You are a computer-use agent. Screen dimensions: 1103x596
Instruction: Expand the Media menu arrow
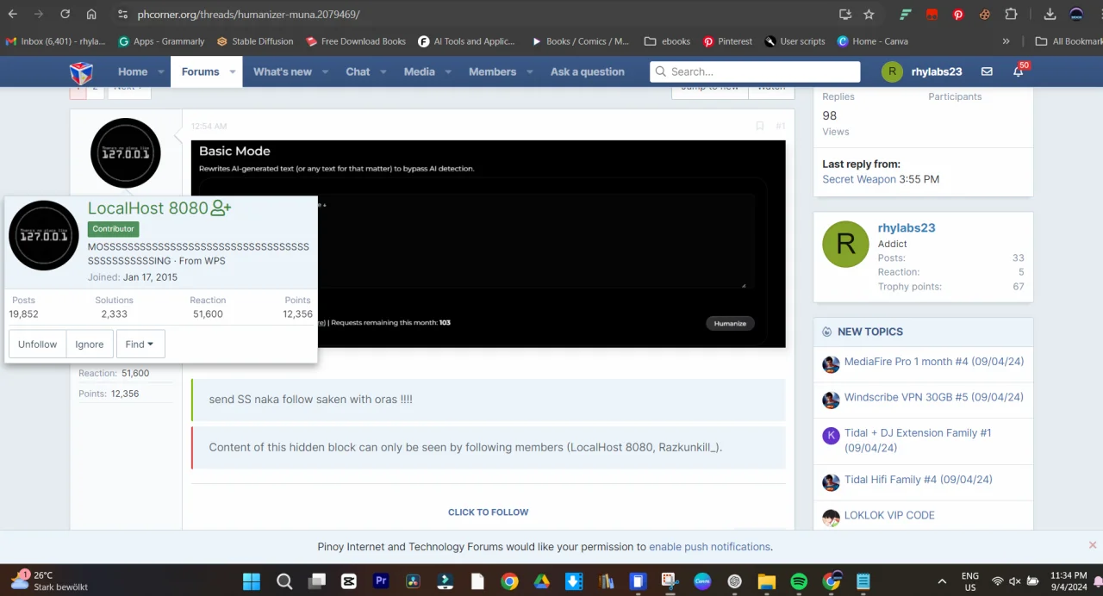pos(448,72)
